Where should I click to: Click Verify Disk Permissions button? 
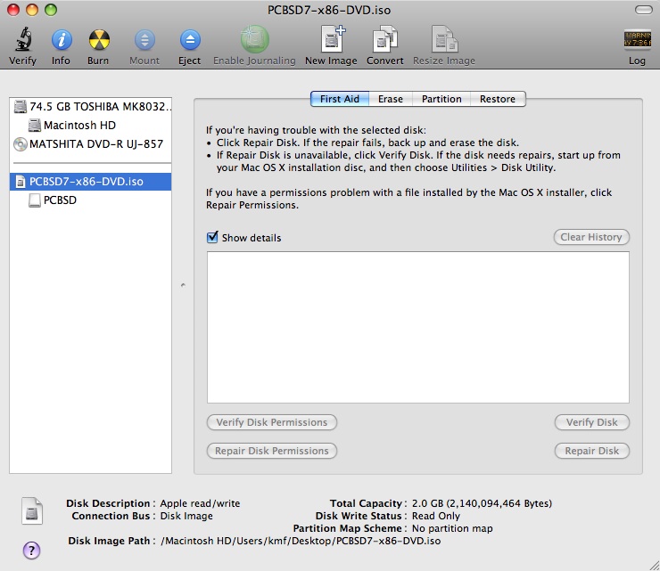click(272, 422)
